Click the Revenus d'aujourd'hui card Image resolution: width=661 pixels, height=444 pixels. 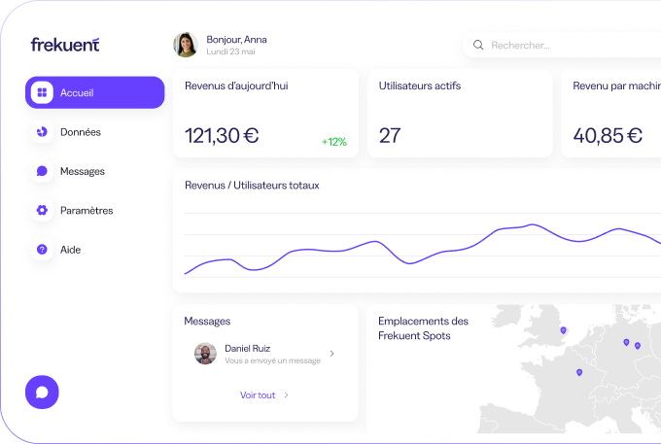pos(264,113)
